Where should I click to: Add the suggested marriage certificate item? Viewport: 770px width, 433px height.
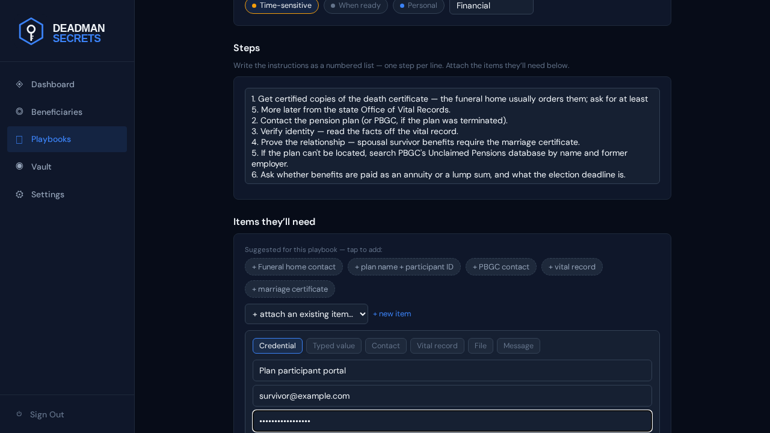click(x=290, y=289)
